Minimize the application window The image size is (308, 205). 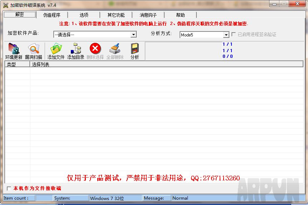274,4
